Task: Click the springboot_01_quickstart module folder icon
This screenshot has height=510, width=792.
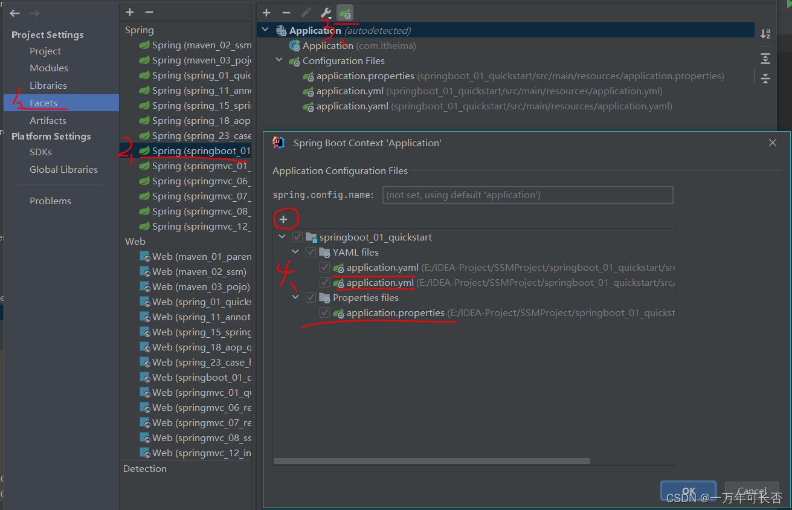Action: coord(312,237)
